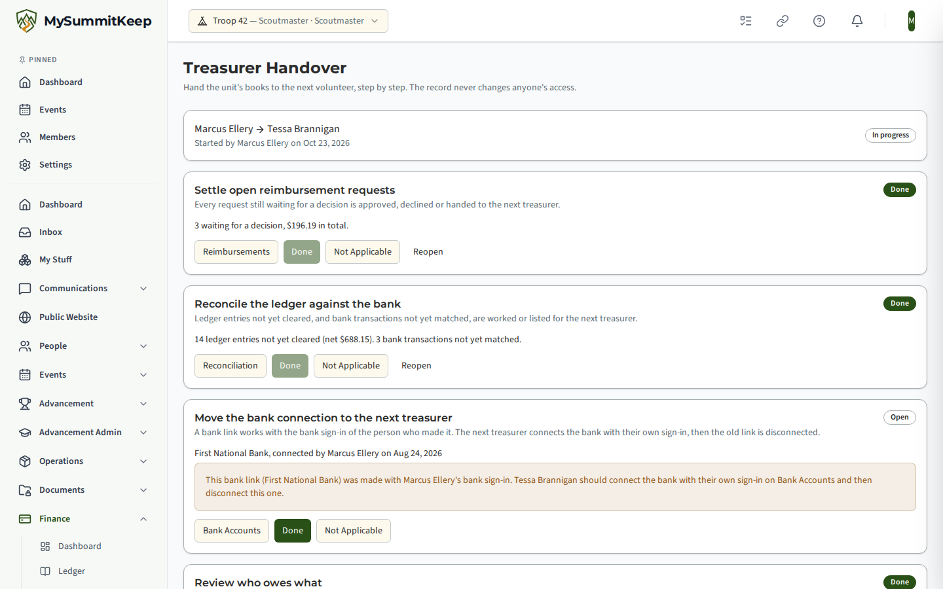943x589 pixels.
Task: Open the Troop 42 Scoutmaster unit selector
Action: click(288, 21)
